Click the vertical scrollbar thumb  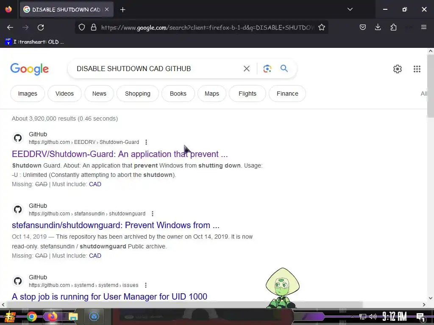[x=431, y=85]
